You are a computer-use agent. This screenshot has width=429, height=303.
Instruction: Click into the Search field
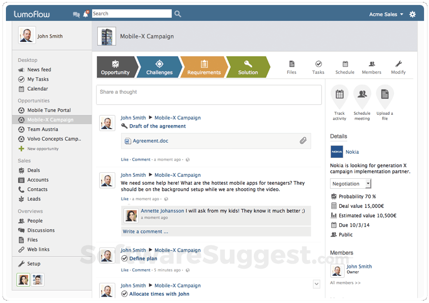pos(132,14)
